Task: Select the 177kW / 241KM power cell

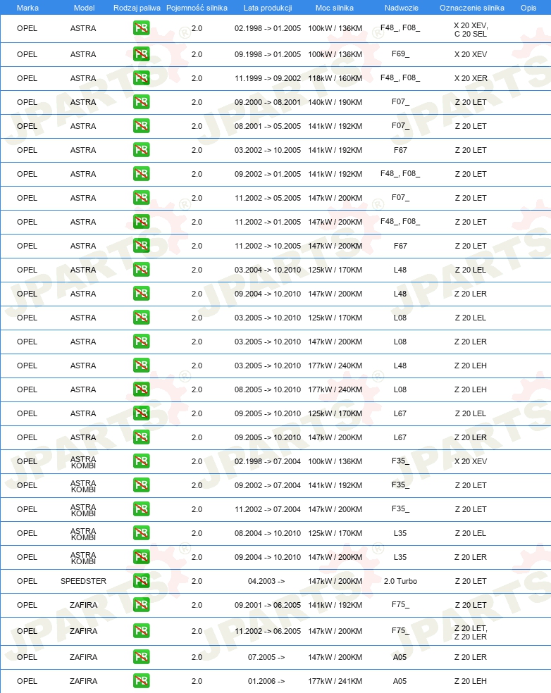Action: coord(335,680)
